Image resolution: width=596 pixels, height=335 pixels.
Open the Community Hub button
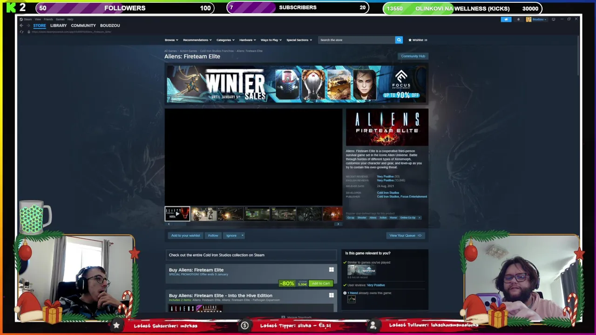click(x=413, y=56)
